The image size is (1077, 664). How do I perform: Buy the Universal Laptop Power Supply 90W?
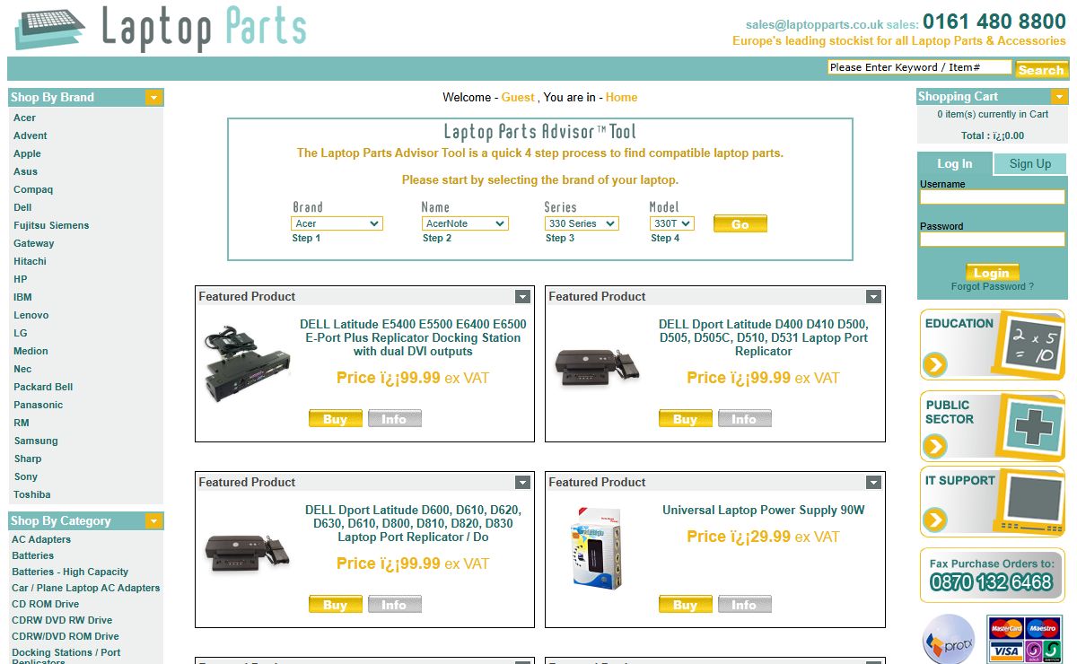click(x=685, y=605)
